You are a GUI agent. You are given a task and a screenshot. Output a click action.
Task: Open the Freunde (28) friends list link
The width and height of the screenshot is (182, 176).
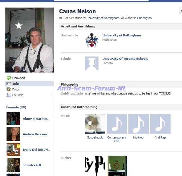tap(16, 107)
